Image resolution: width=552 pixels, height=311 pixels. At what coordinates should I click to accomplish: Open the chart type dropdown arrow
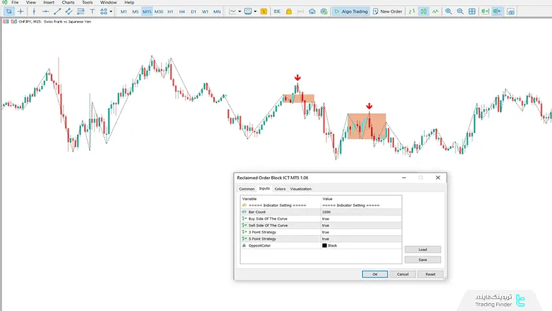[x=241, y=12]
